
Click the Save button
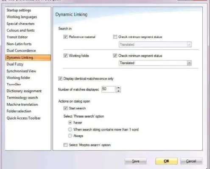point(136,161)
